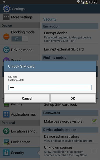Screen dimensions: 100x160
Task: Tap the Wi-Fi icon in status bar
Action: click(78, 2)
